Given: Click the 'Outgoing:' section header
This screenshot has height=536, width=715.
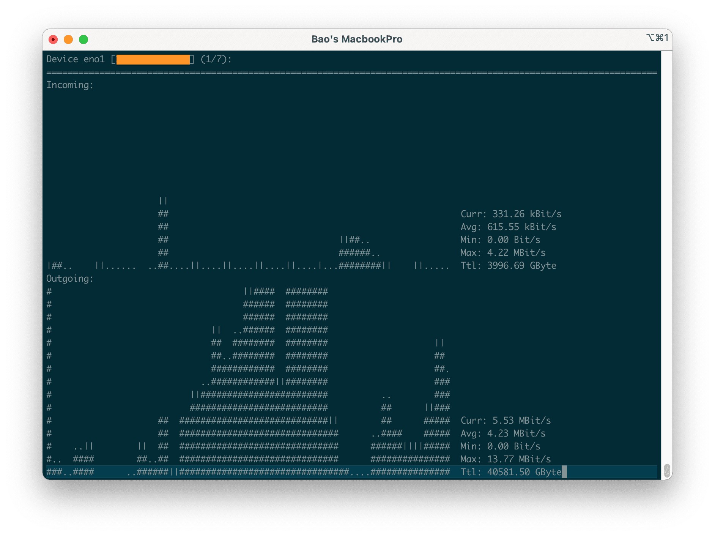Looking at the screenshot, I should [68, 278].
